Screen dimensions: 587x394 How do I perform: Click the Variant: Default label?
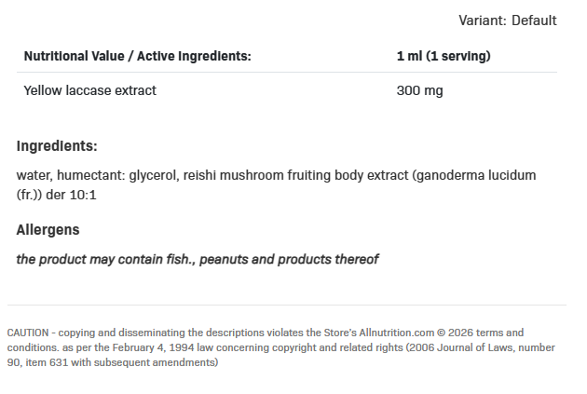(507, 20)
